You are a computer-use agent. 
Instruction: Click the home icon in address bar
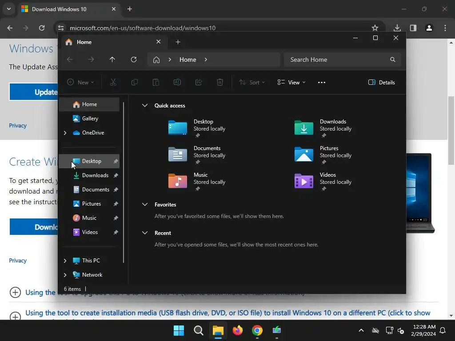tap(156, 60)
